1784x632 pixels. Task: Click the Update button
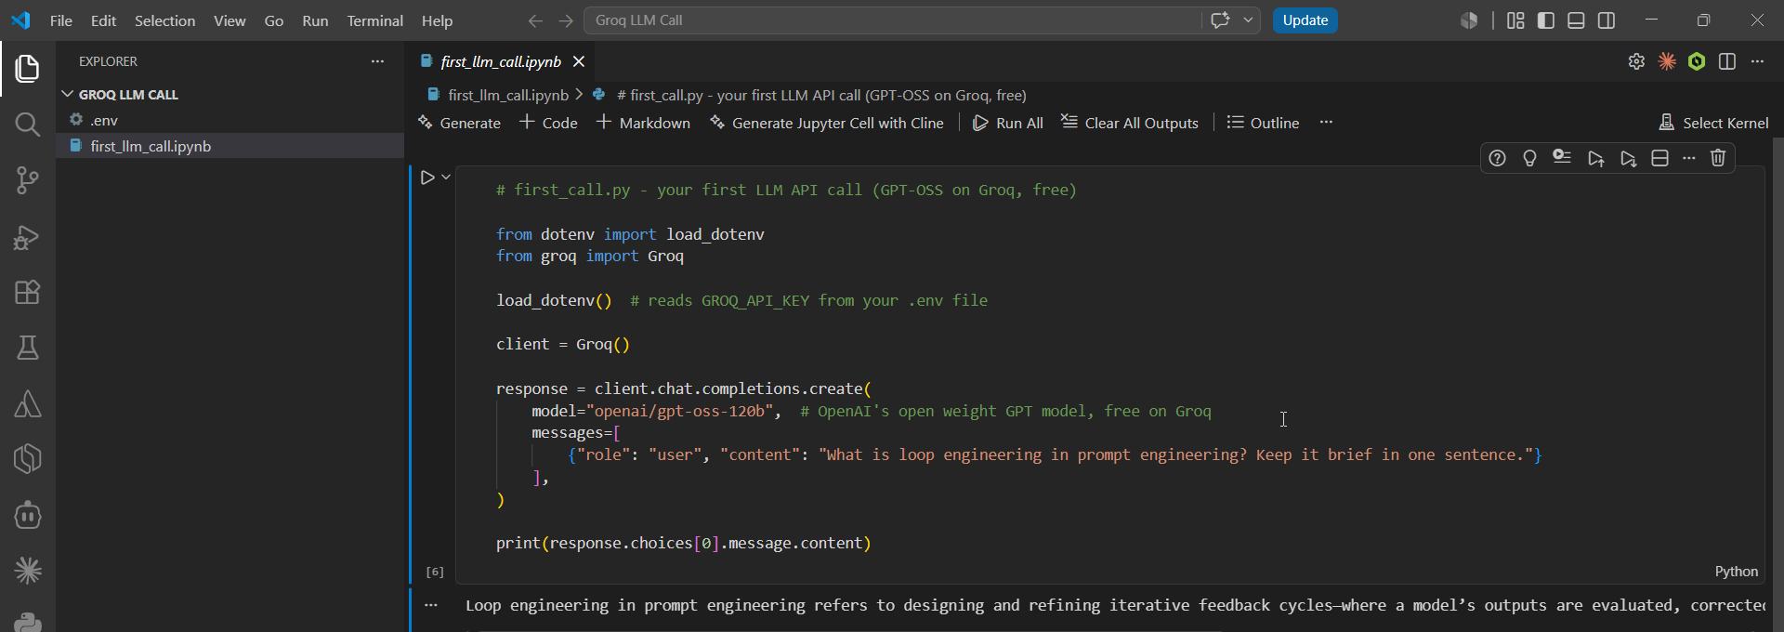click(1305, 20)
